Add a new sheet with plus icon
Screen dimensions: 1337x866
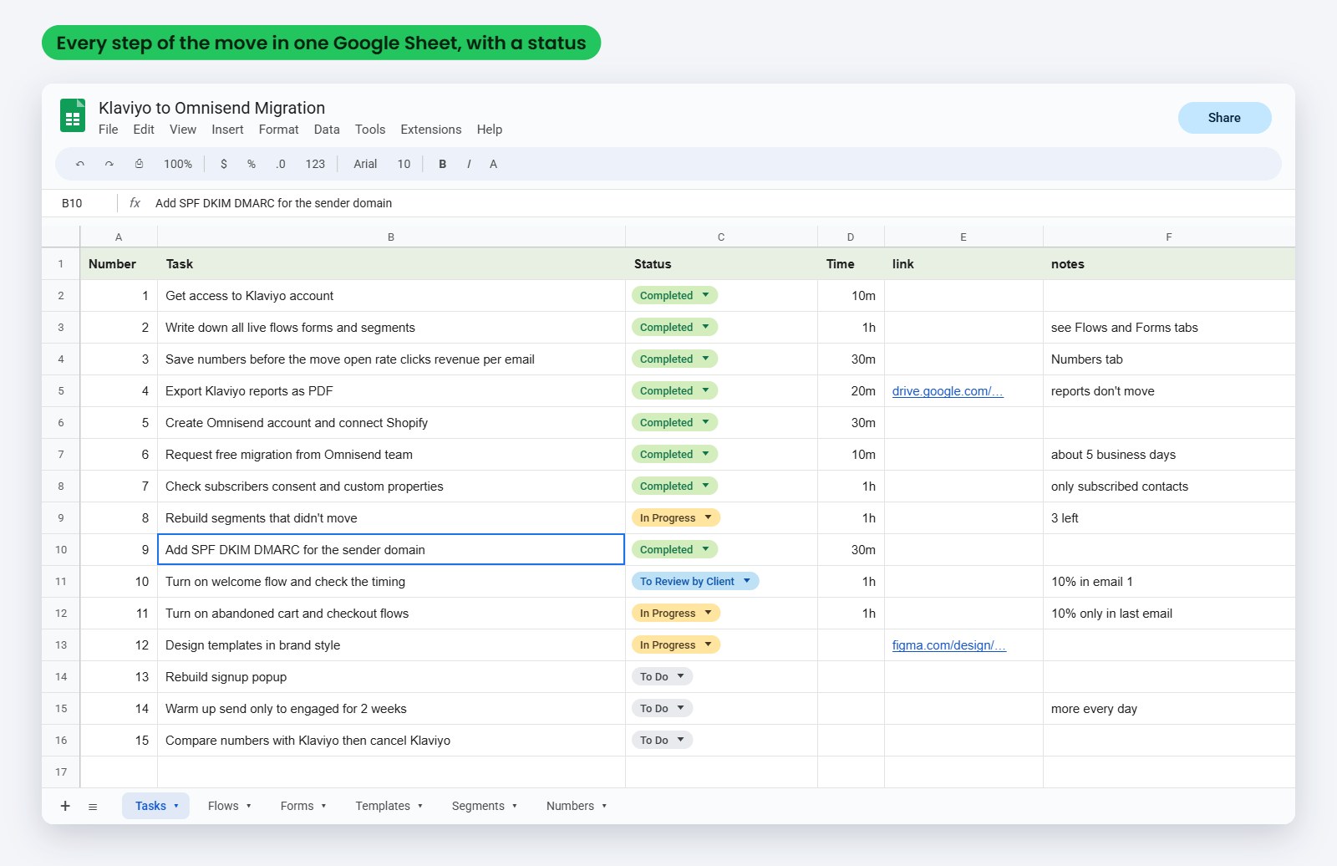pos(65,806)
